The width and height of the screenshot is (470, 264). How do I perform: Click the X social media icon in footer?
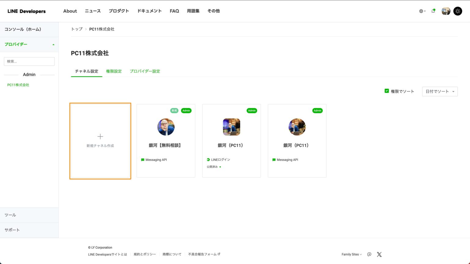pos(379,254)
